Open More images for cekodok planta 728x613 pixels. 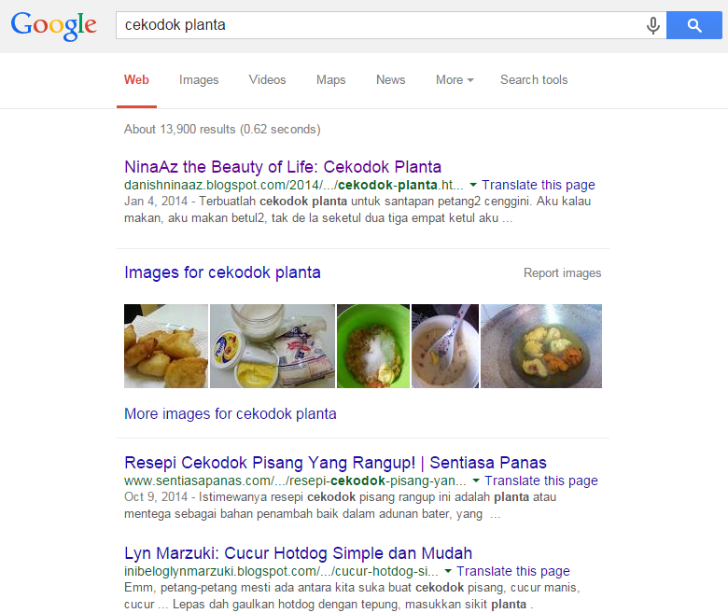[x=231, y=413]
